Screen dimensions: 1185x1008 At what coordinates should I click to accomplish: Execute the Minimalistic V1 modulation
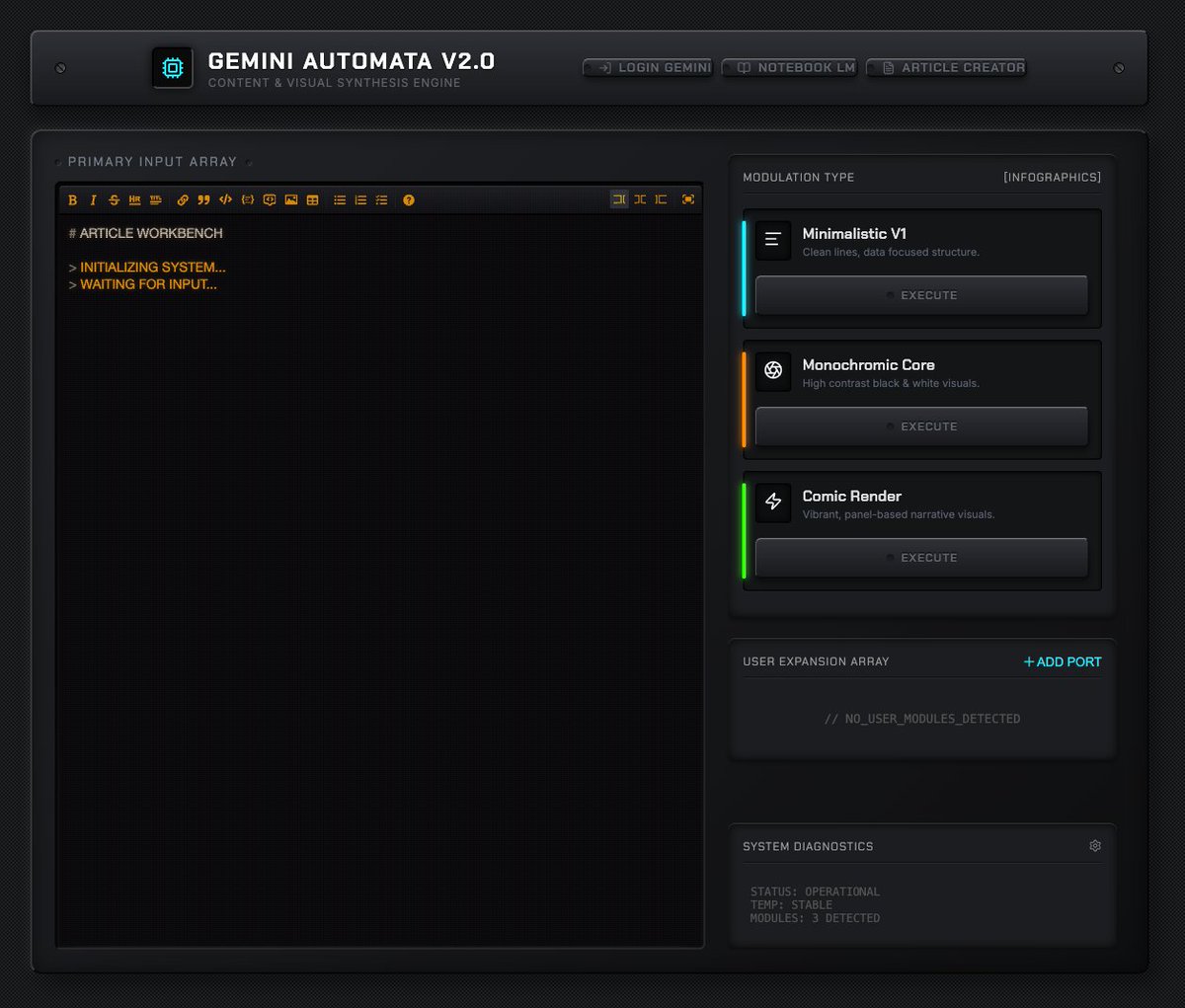click(921, 295)
